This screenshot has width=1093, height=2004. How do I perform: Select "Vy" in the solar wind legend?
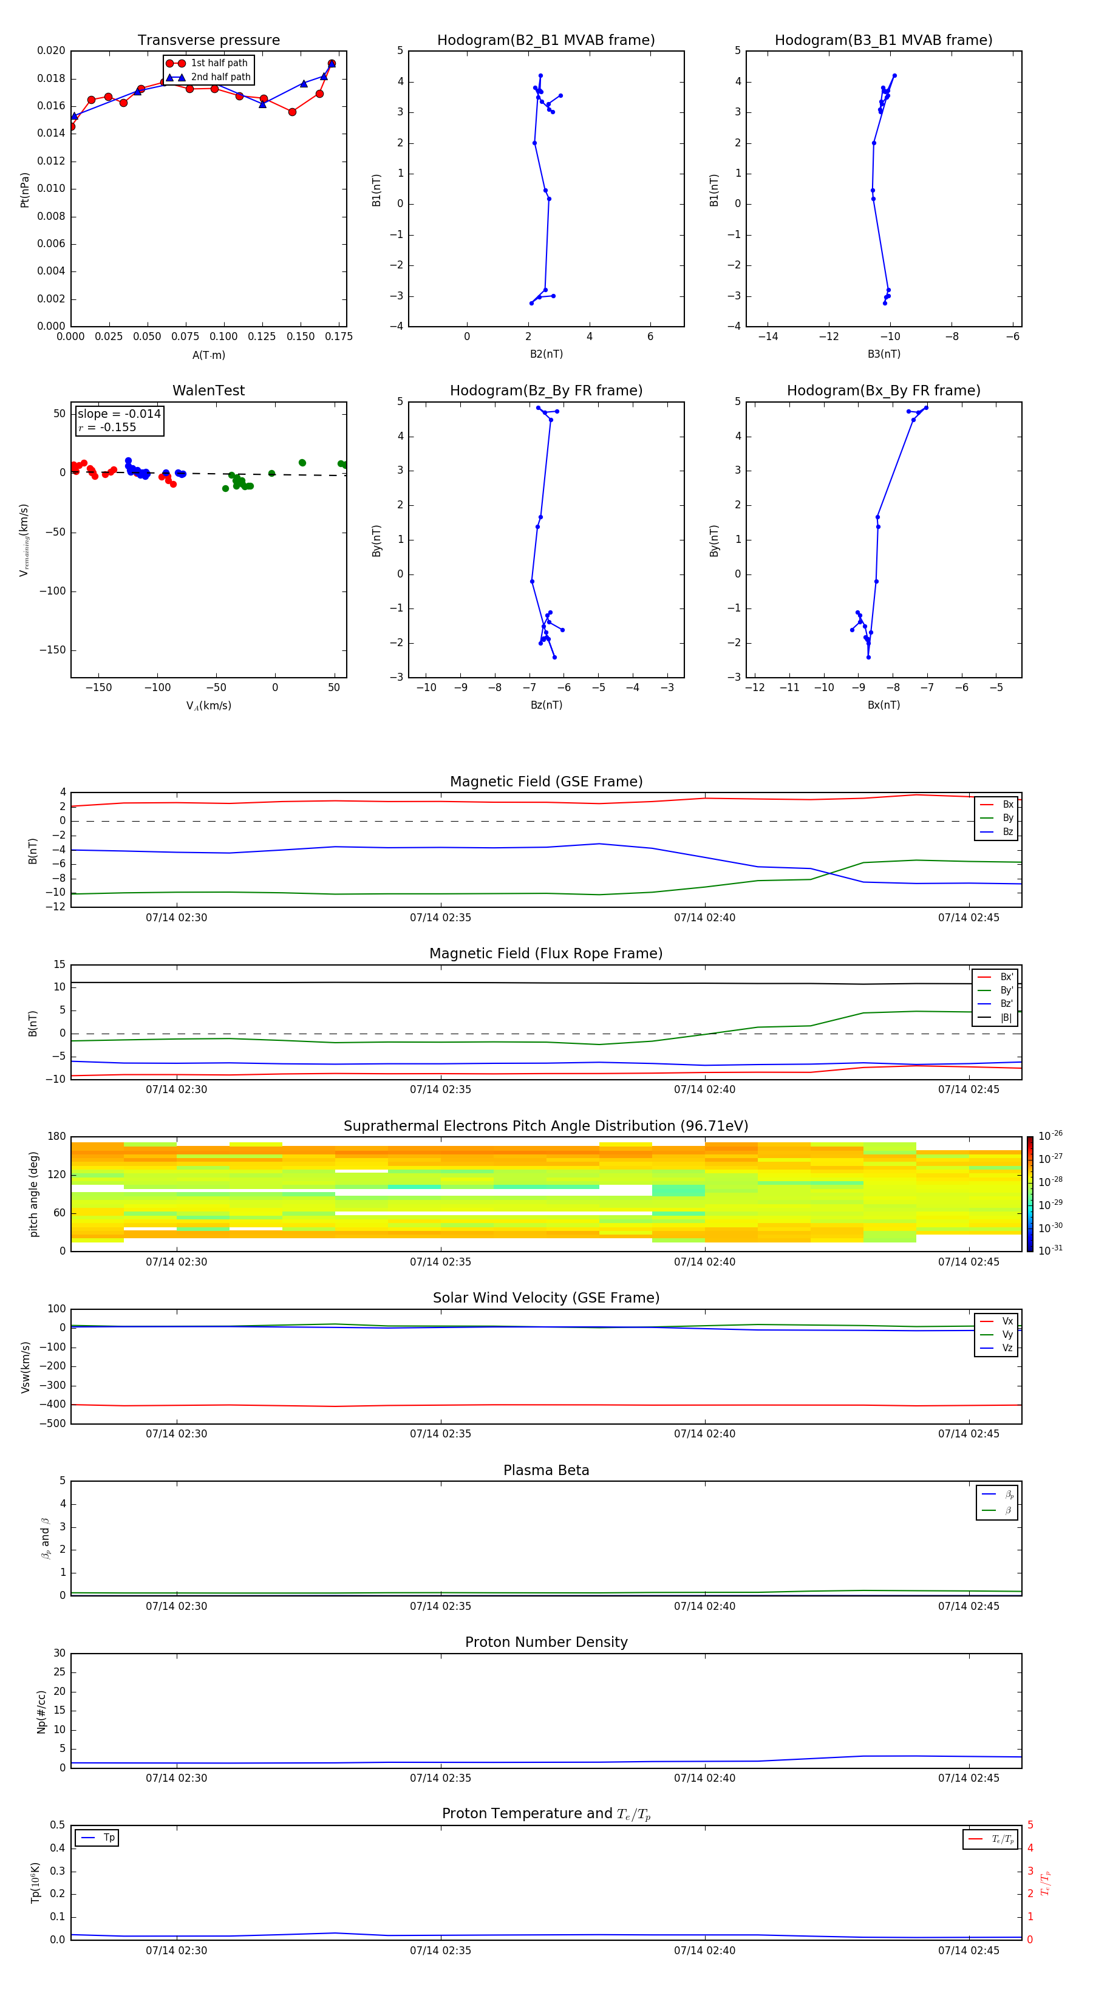pyautogui.click(x=996, y=1334)
